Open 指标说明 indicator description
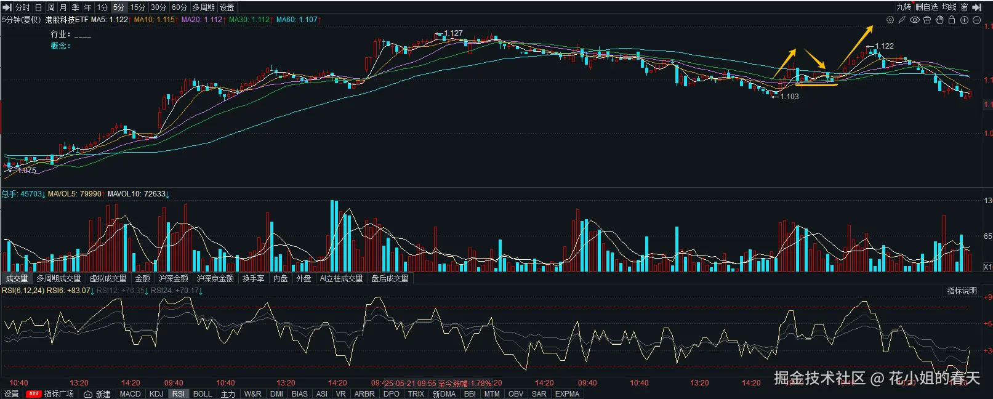The width and height of the screenshot is (993, 399). point(962,291)
